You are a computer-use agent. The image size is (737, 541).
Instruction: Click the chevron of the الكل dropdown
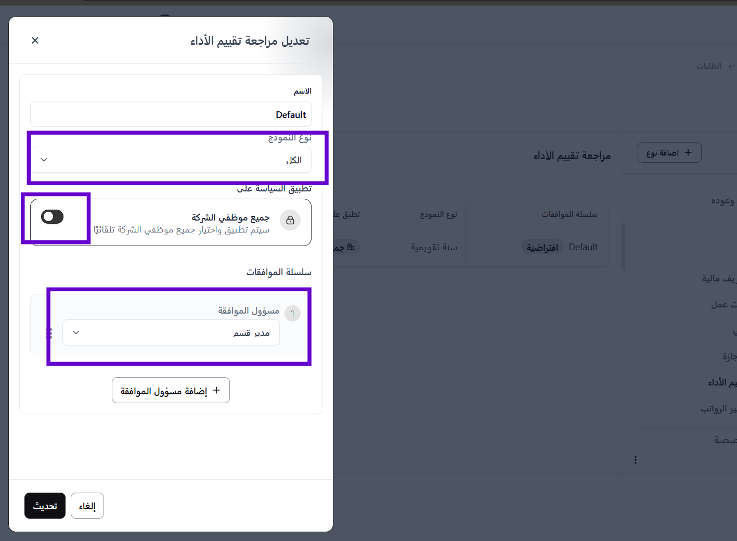[x=44, y=160]
